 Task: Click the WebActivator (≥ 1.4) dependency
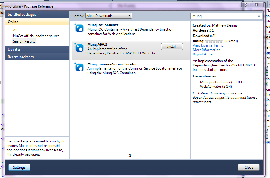click(x=216, y=87)
